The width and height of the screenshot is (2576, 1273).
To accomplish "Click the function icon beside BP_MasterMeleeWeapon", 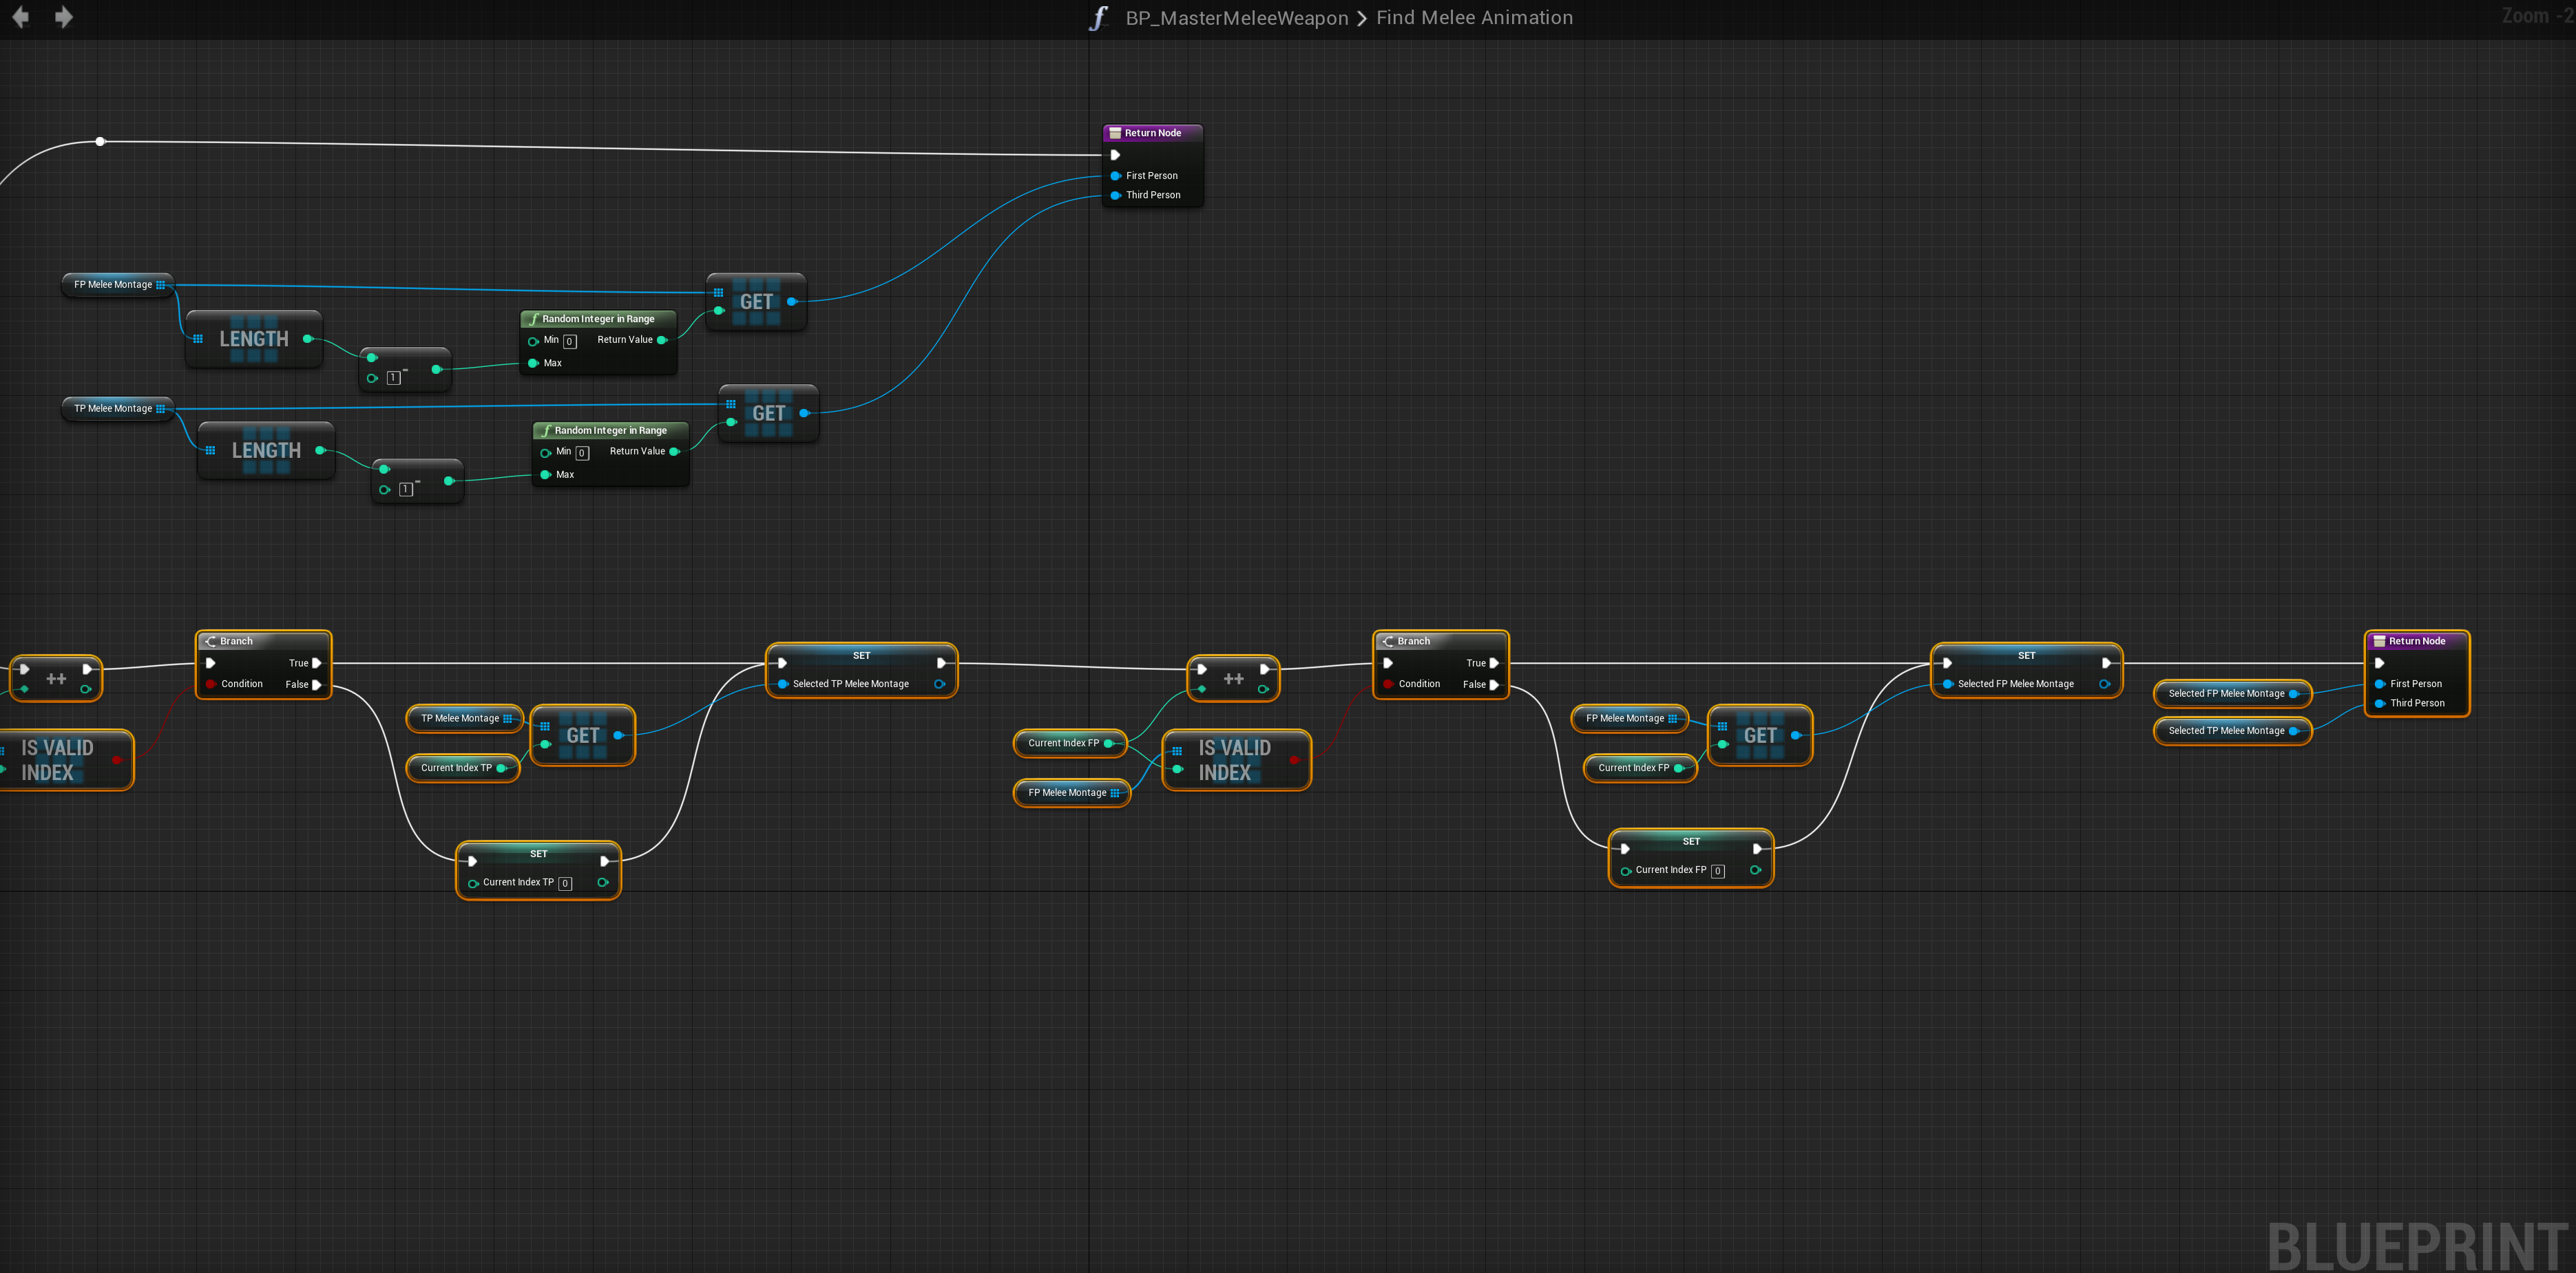I will (1099, 18).
